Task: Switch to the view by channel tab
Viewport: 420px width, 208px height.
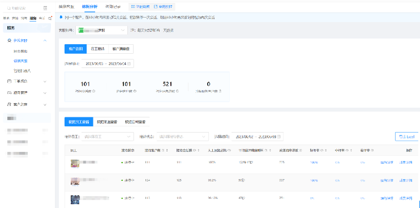Action: coord(107,122)
